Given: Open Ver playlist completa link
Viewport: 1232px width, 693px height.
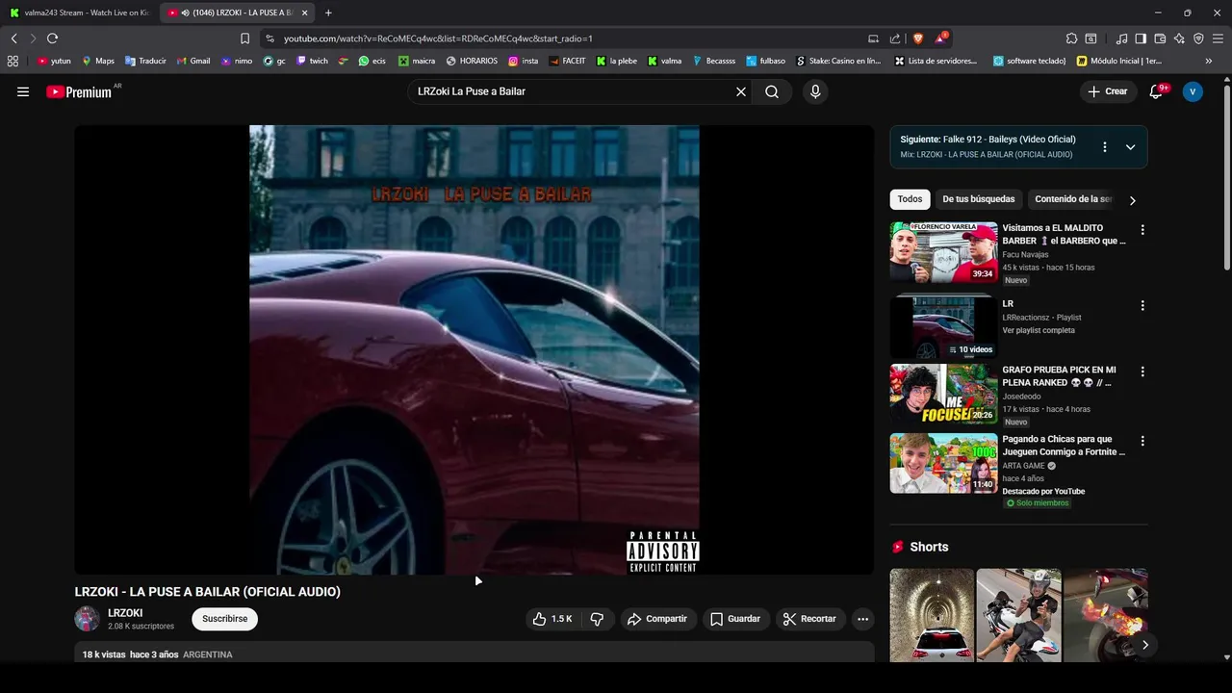Looking at the screenshot, I should 1039,330.
